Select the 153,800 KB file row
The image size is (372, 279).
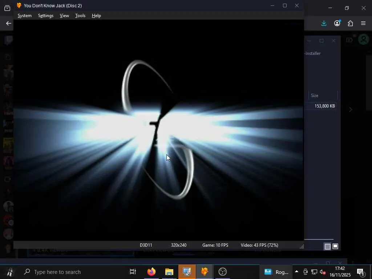pos(322,106)
